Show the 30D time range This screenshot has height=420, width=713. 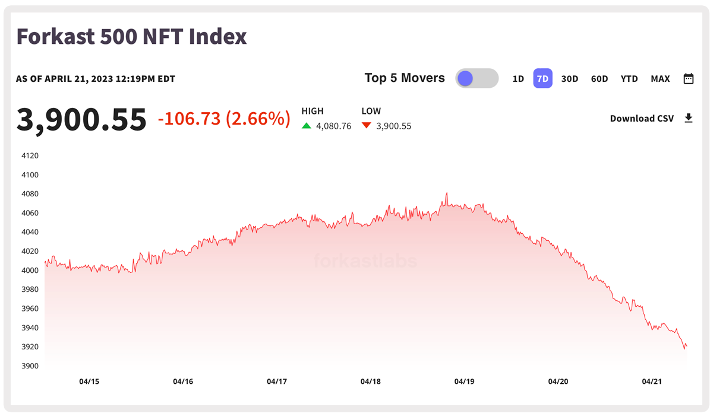point(570,78)
